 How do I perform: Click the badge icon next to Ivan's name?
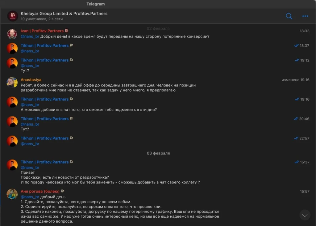(x=67, y=31)
